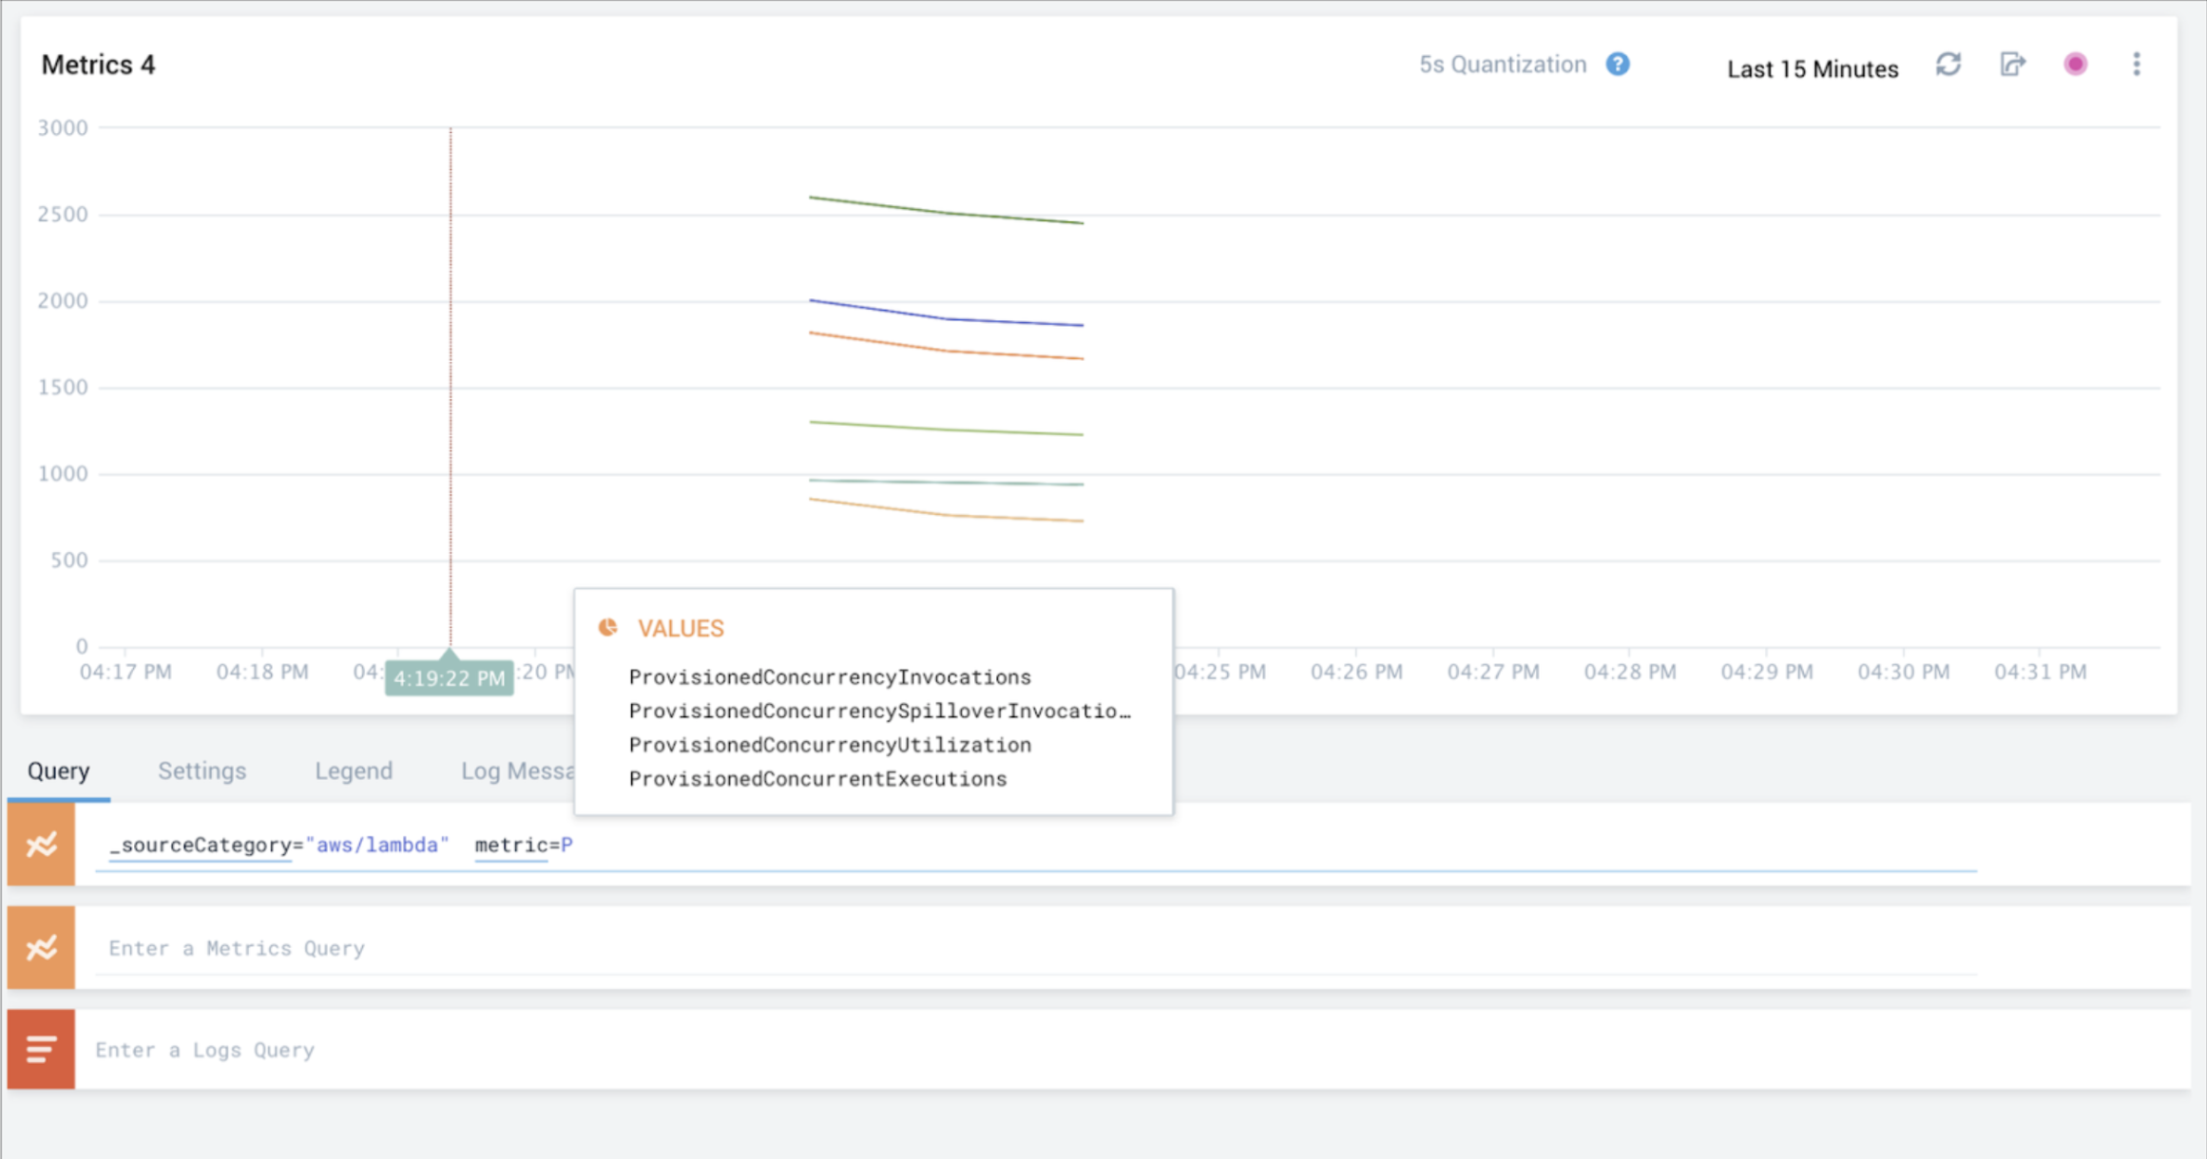Click the pie chart icon beside VALUES
2207x1159 pixels.
[x=608, y=627]
